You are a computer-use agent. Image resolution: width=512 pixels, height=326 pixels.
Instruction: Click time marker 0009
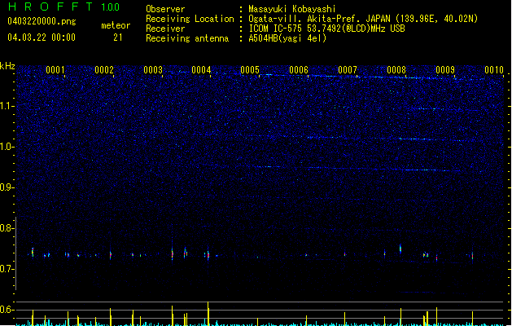click(x=445, y=69)
